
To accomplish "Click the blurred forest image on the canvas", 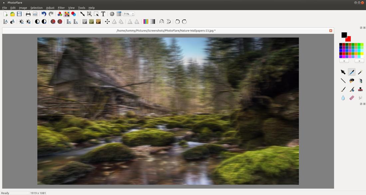I will [168, 111].
